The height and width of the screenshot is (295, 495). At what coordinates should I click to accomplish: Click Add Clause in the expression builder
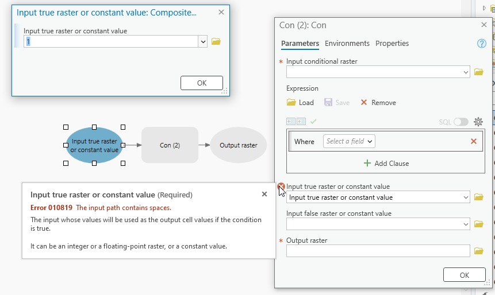coord(386,164)
